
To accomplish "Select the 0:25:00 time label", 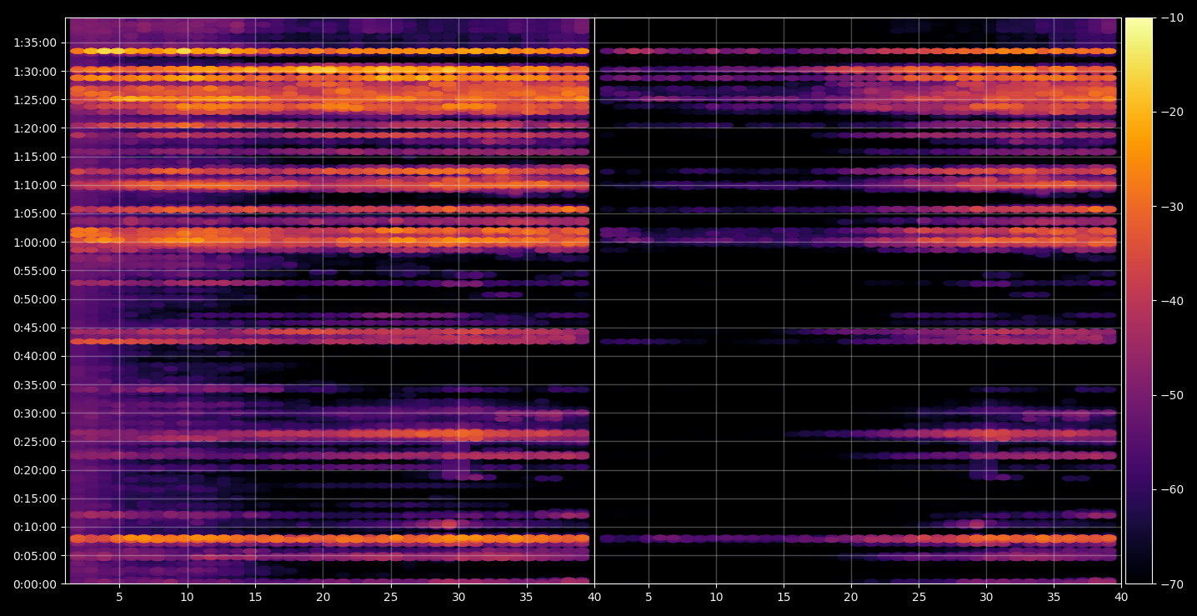I will coord(37,442).
